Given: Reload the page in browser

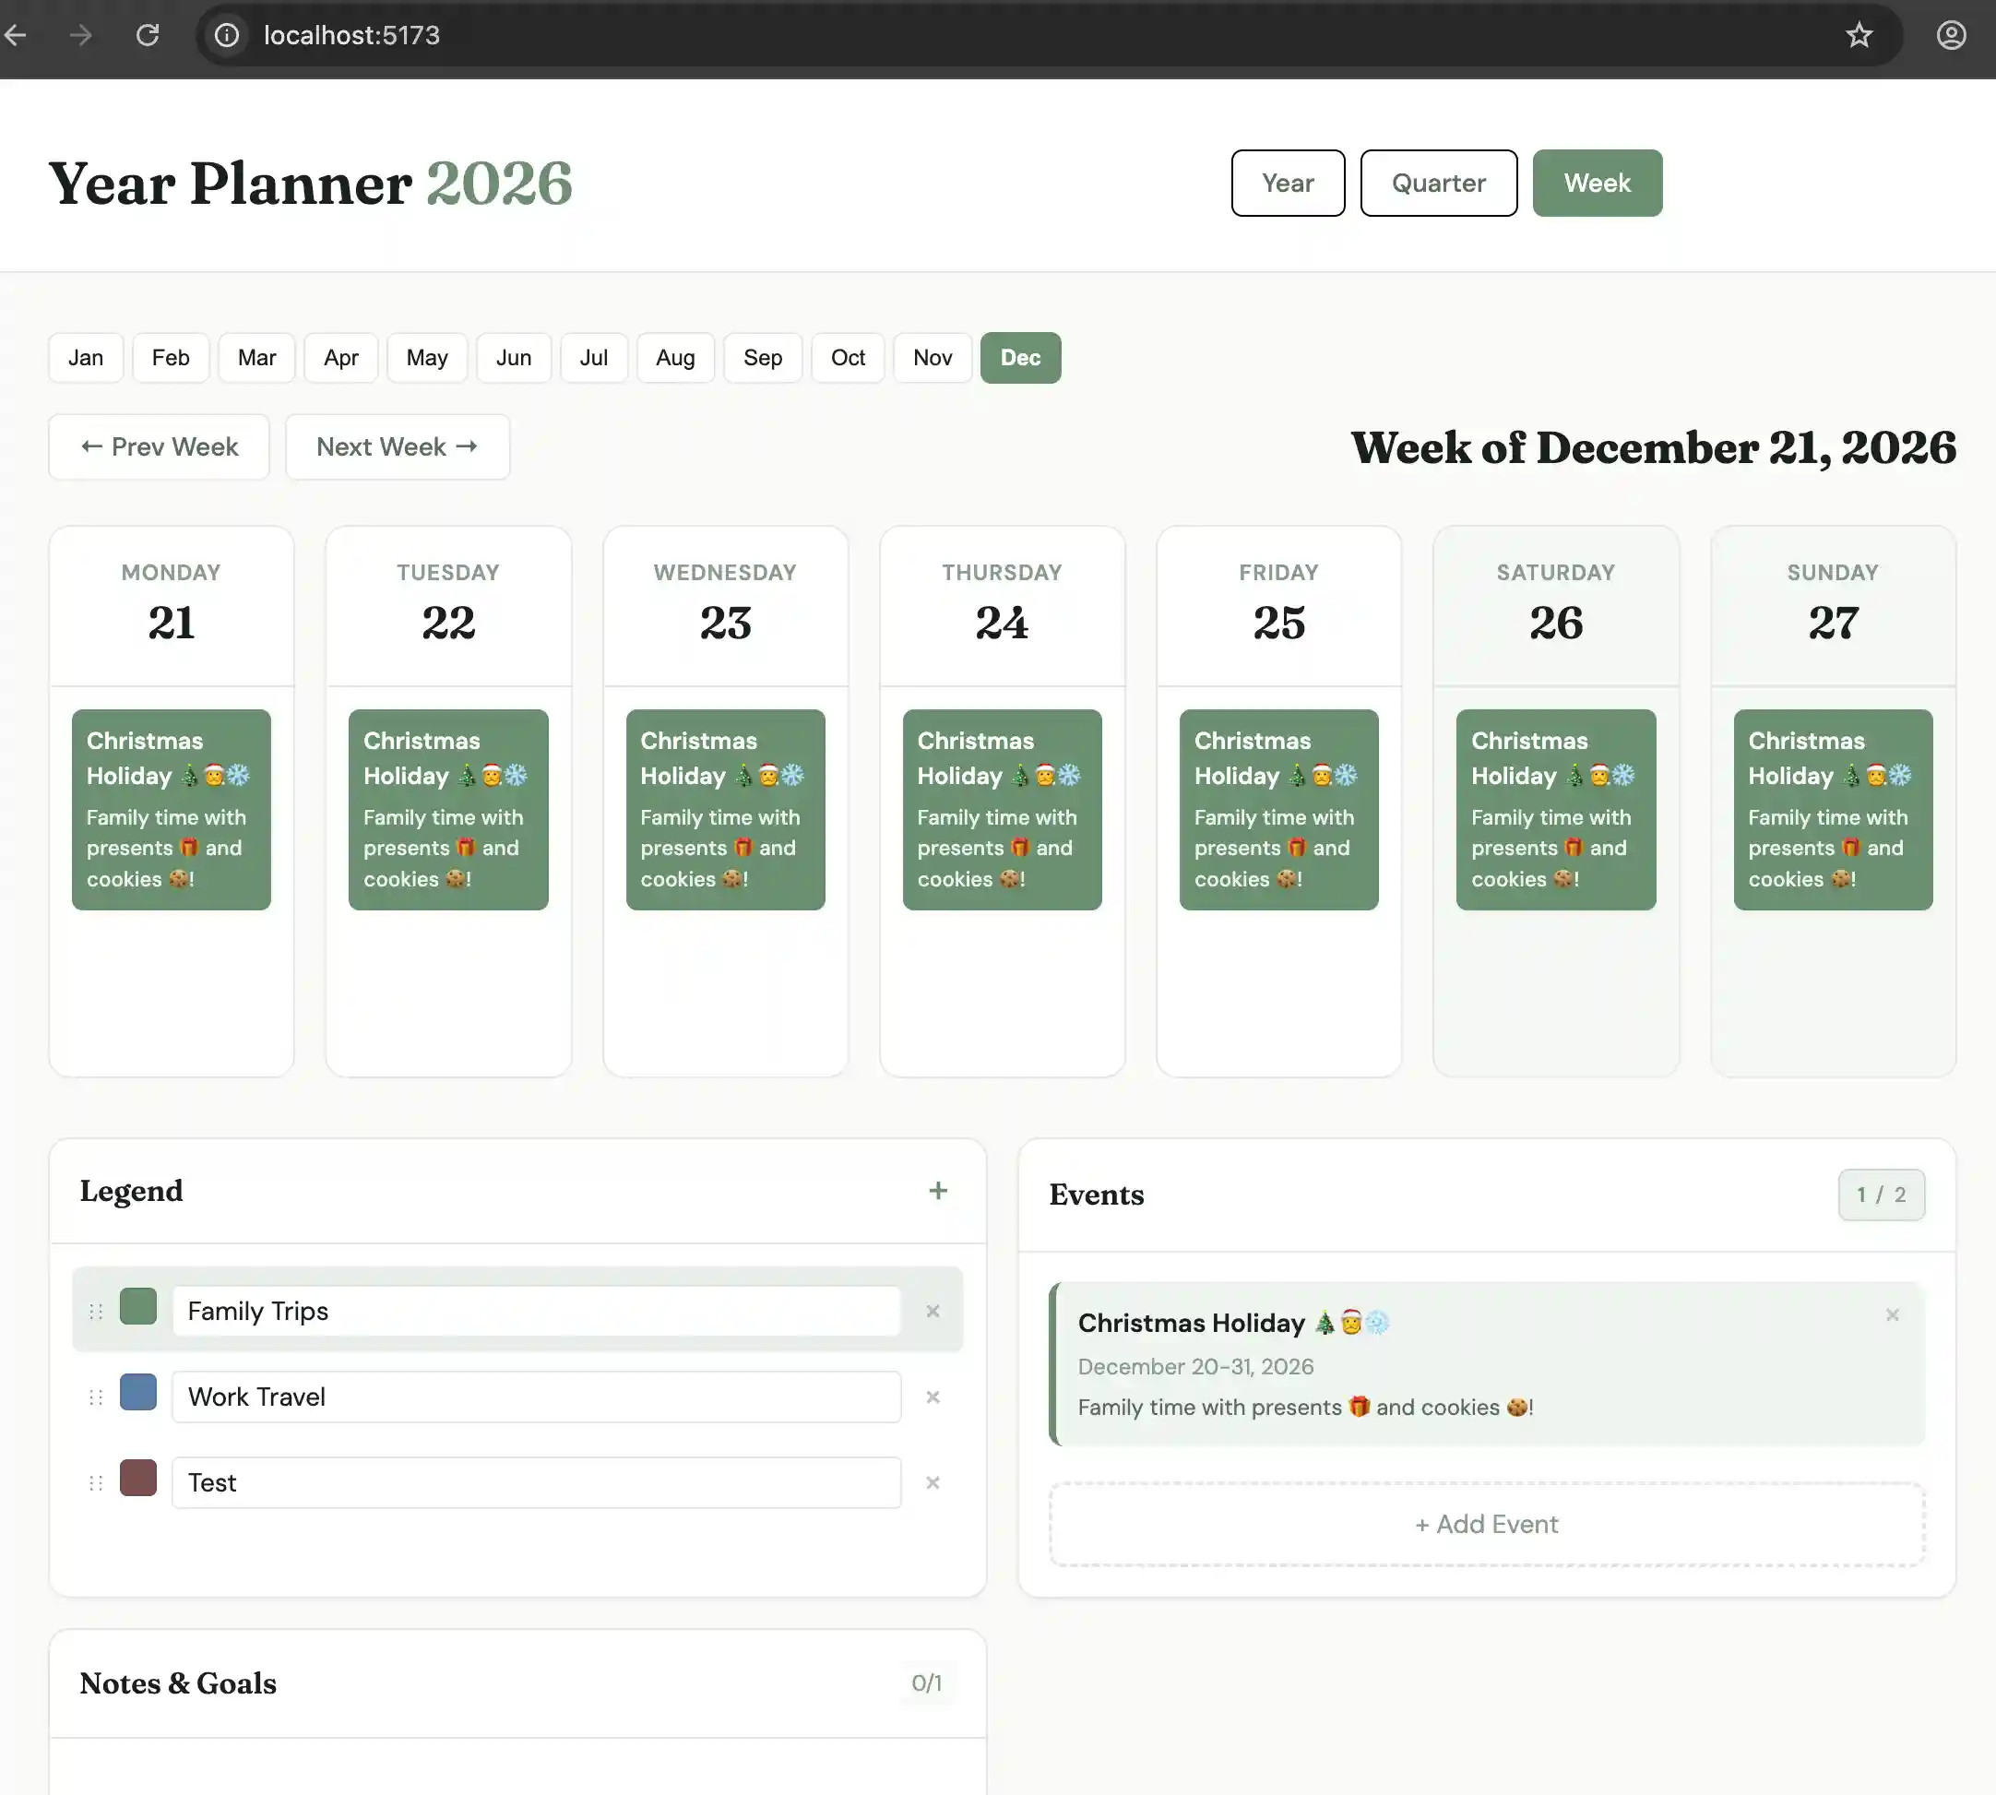Looking at the screenshot, I should coord(148,35).
